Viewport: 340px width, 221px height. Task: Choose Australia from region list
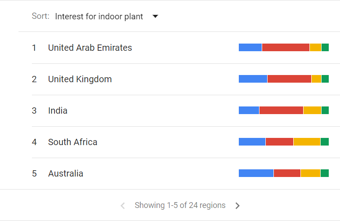tap(66, 173)
